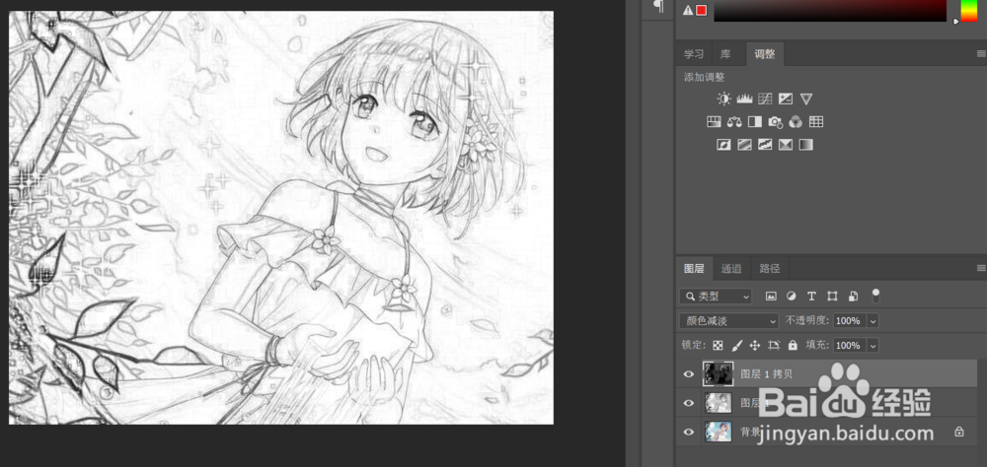
Task: Toggle the layer filtering switch
Action: pos(874,296)
